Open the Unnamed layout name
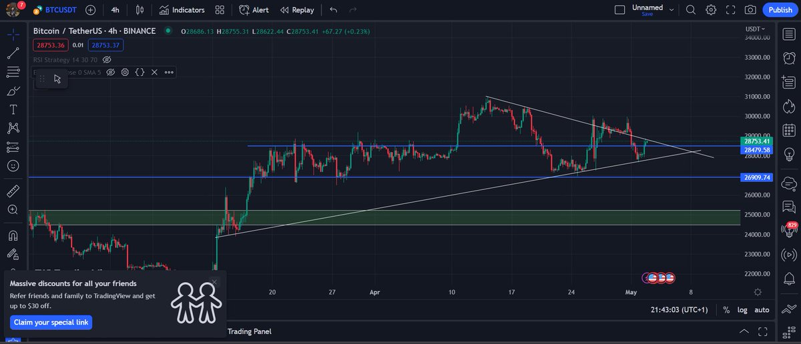801x344 pixels. (647, 7)
